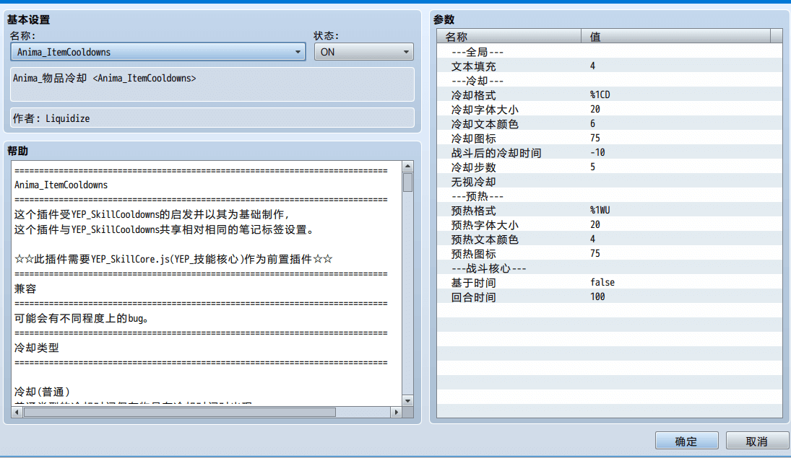Select the 冷却字体大小 parameter row
Screen dimensions: 791x458
pos(610,110)
